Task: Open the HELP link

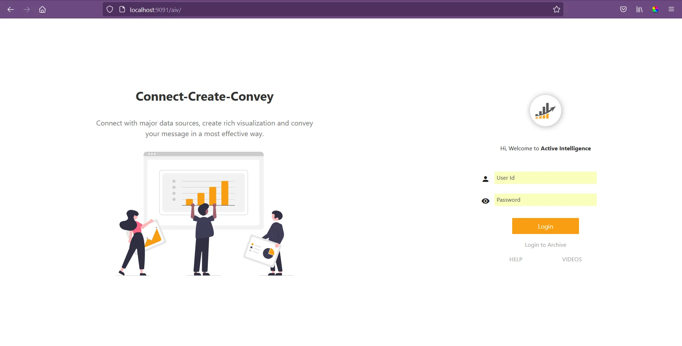Action: coord(516,259)
